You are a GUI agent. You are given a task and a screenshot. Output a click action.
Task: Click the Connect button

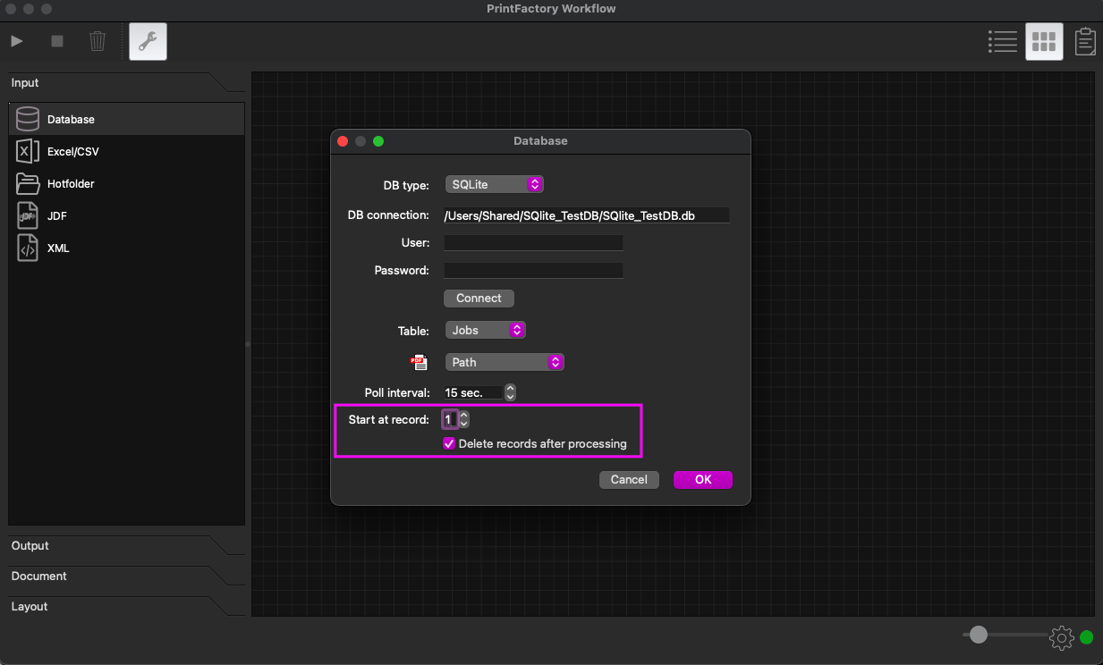[x=479, y=298]
